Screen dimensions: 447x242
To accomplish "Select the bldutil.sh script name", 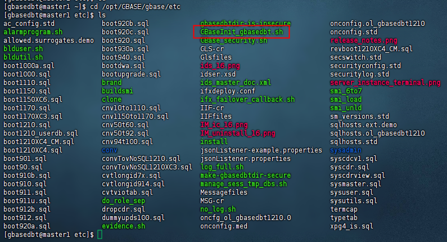I will (x=23, y=57).
